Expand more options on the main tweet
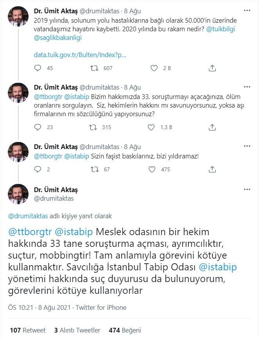The image size is (259, 338). [246, 190]
